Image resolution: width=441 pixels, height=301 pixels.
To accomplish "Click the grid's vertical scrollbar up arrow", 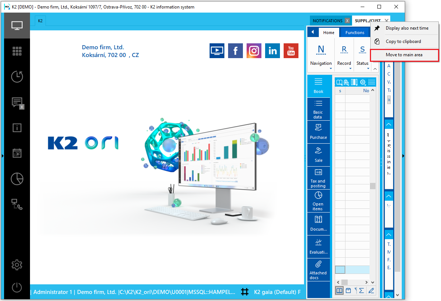I will click(372, 90).
